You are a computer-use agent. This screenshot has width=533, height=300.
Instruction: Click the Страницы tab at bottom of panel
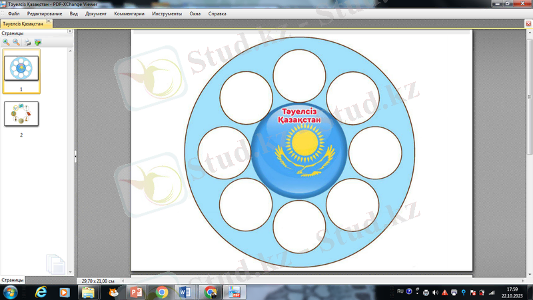click(13, 280)
